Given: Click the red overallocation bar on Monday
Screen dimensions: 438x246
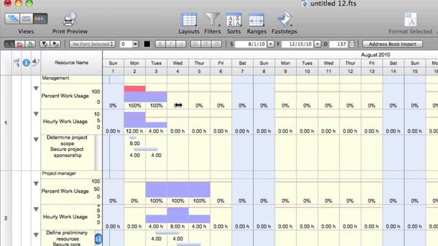Looking at the screenshot, I should pos(135,89).
